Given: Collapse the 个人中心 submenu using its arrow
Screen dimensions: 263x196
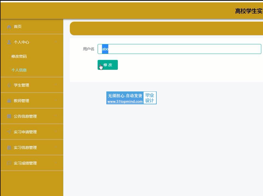Looking at the screenshot, I should point(56,42).
